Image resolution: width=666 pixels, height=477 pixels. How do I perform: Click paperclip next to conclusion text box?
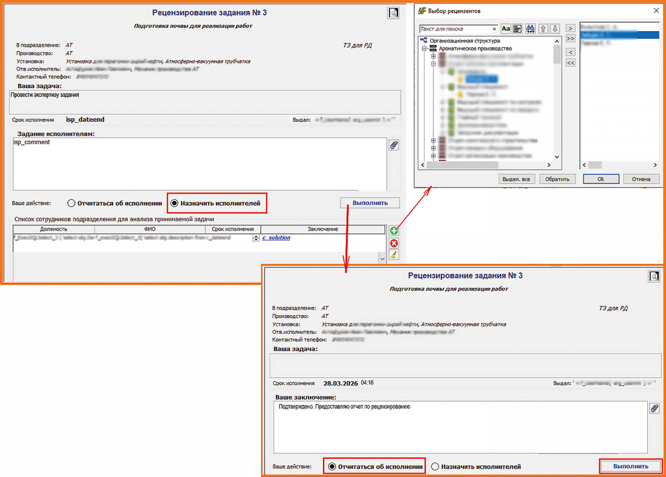pos(654,408)
